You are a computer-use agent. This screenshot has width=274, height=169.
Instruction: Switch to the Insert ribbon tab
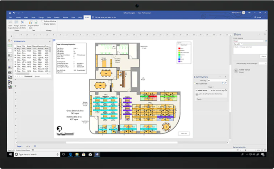[26, 17]
